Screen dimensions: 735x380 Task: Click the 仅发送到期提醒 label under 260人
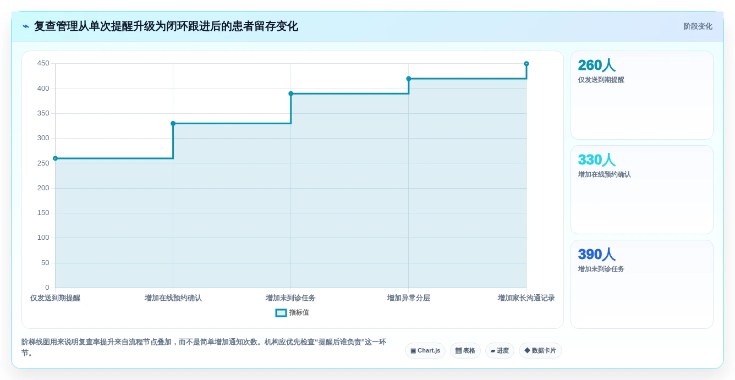601,80
